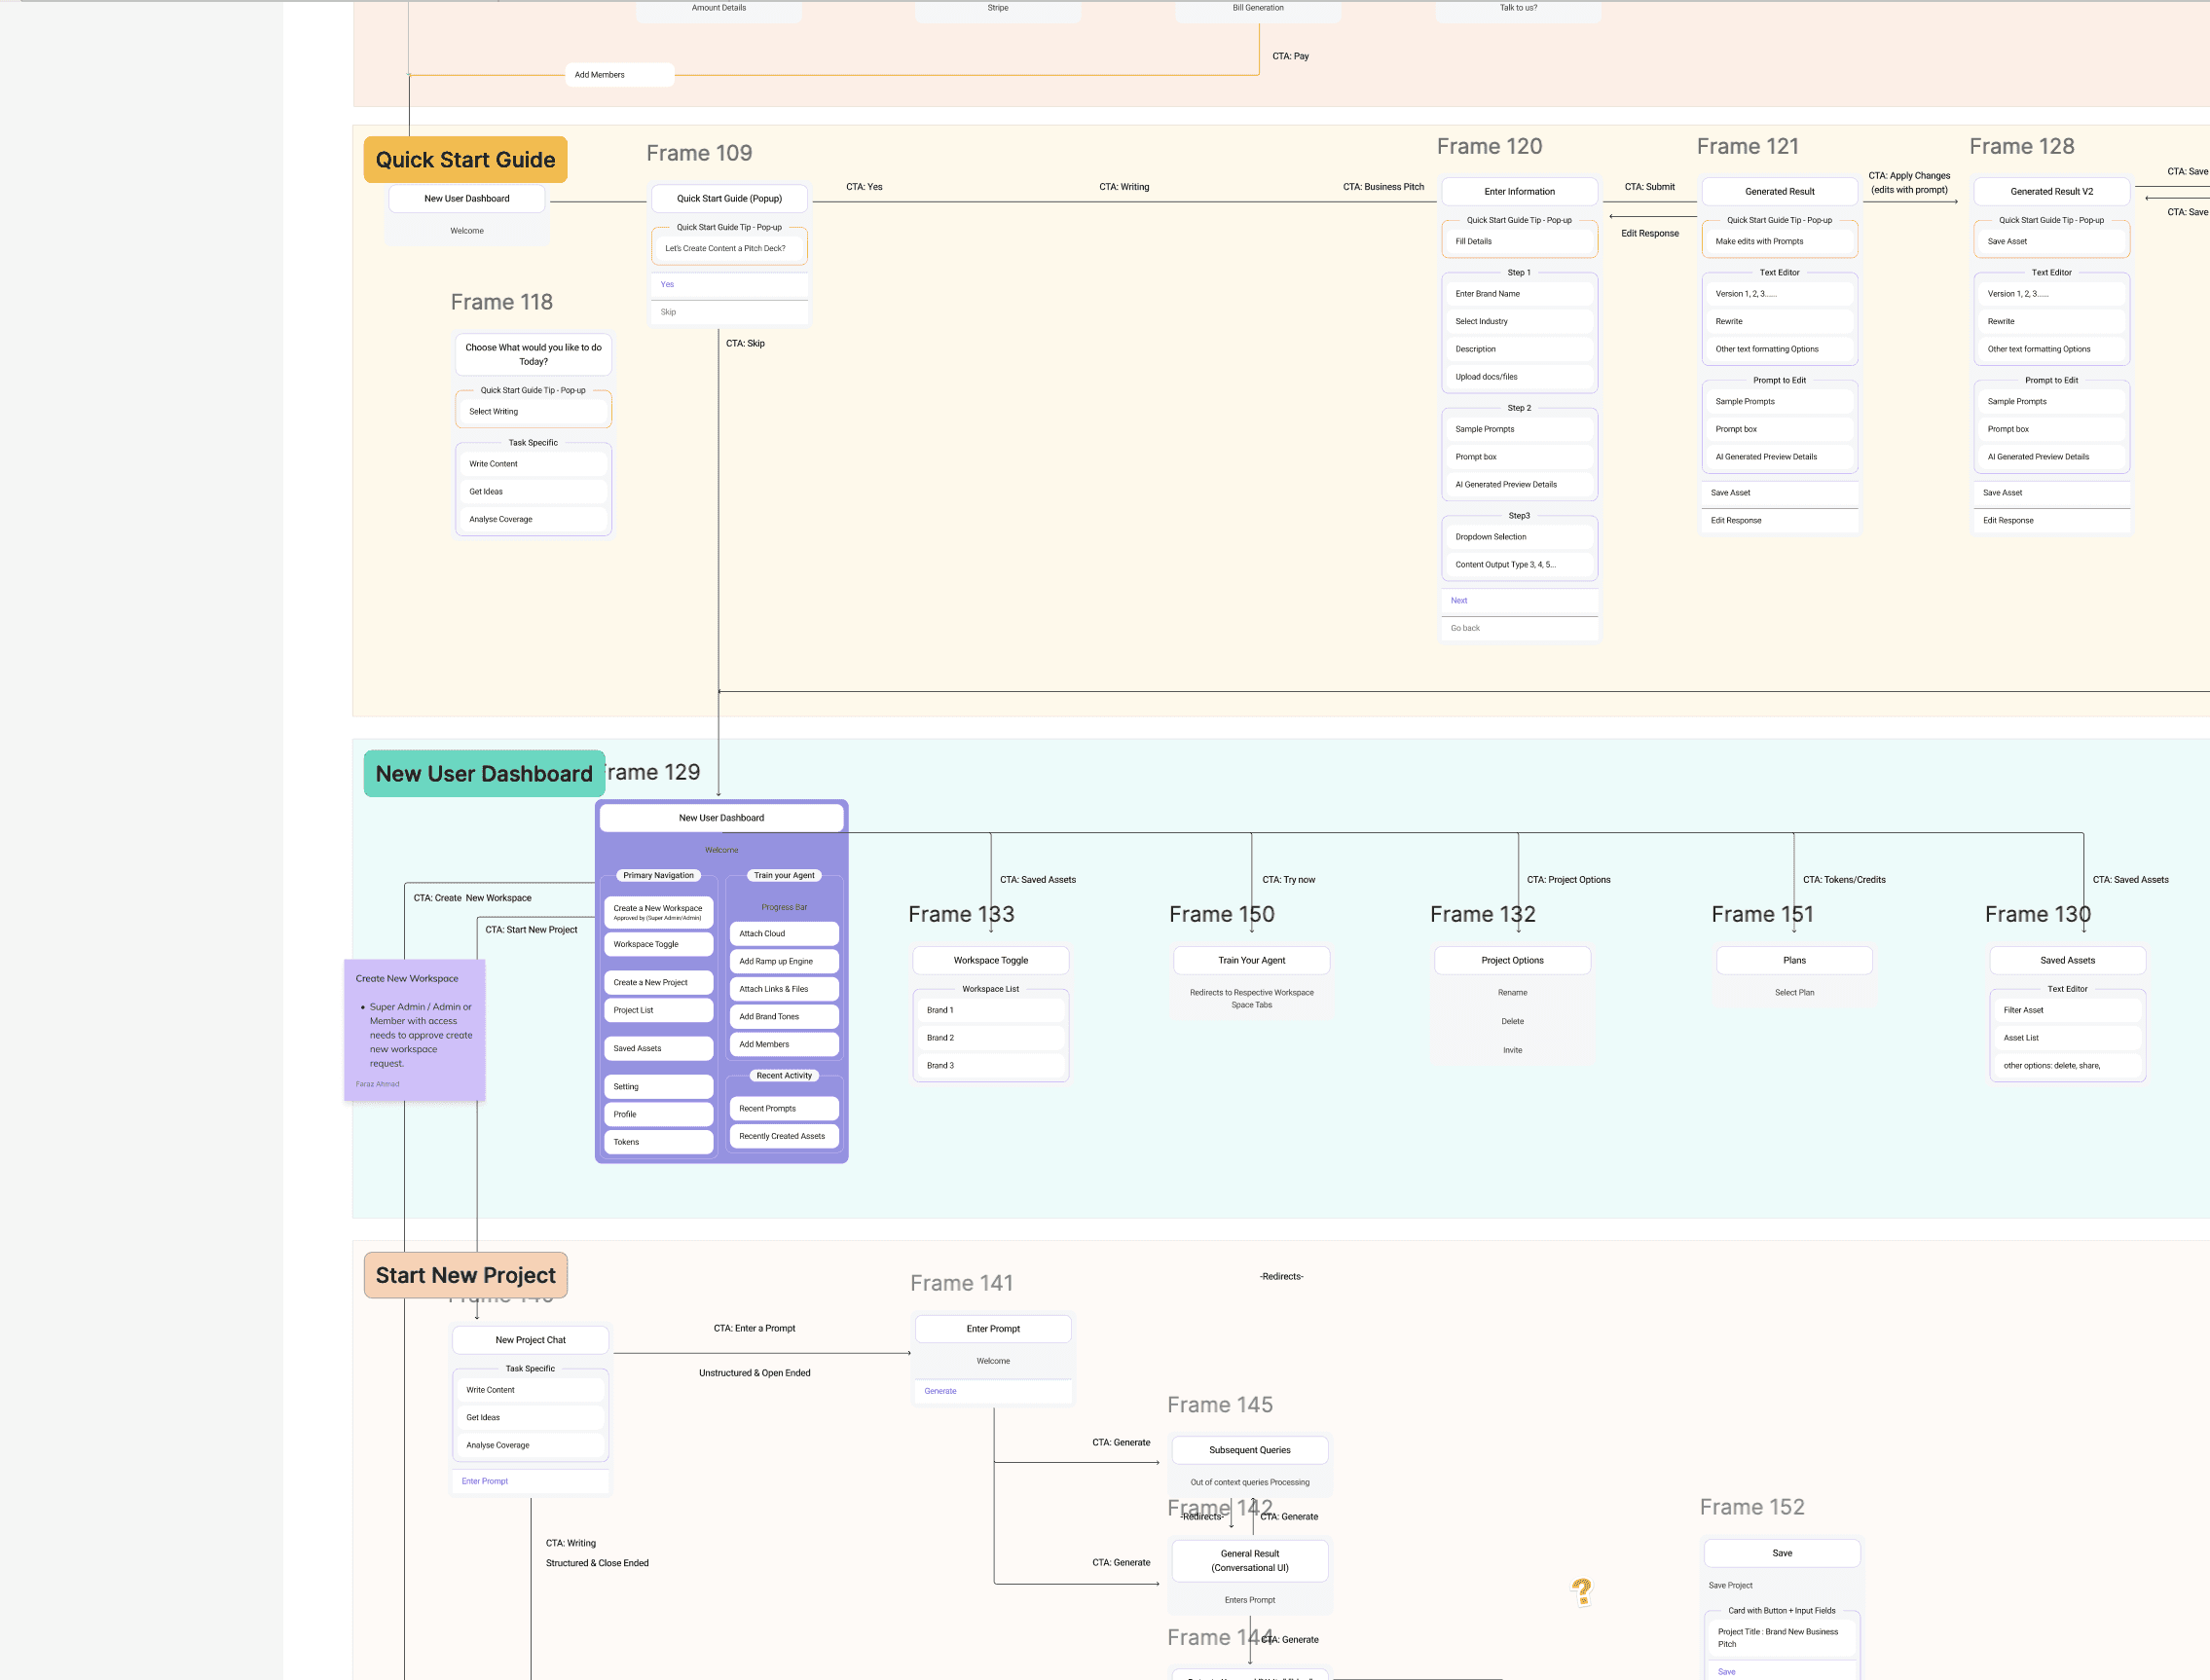Viewport: 2210px width, 1680px height.
Task: Click the Enter Prompt link in New Project Chat
Action: pos(485,1481)
